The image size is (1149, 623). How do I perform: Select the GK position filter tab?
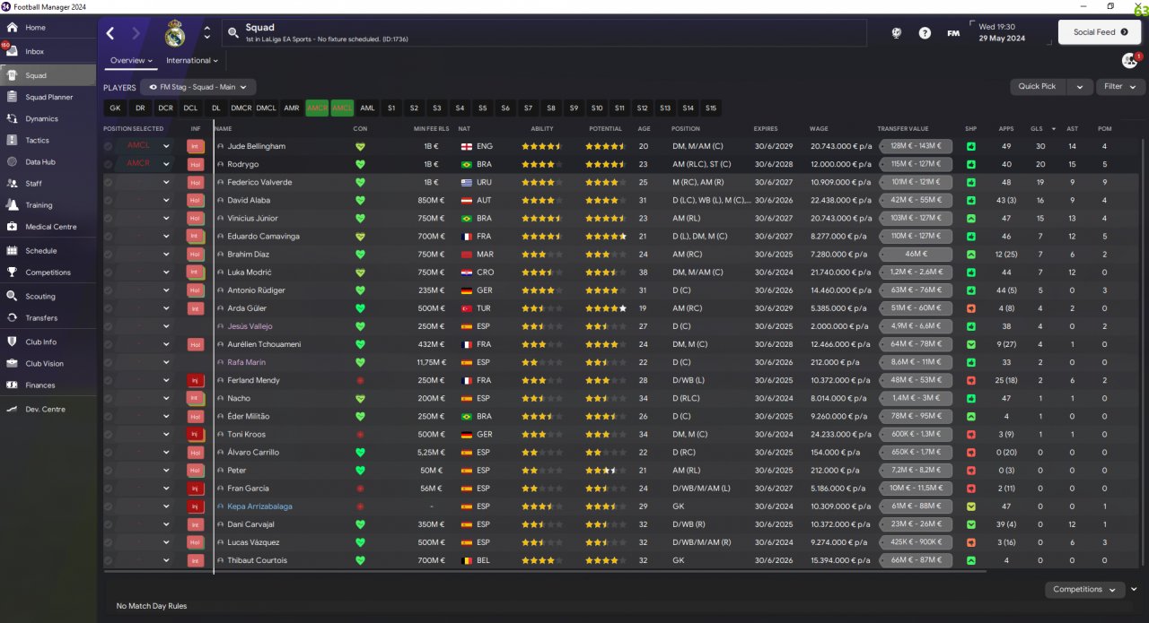(x=115, y=108)
